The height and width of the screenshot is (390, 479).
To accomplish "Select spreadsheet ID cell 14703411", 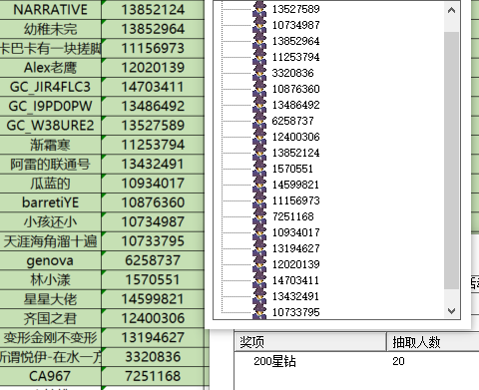I will tap(153, 87).
